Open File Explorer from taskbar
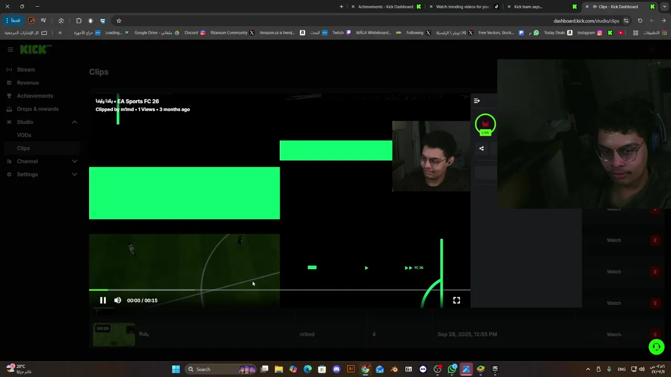 click(279, 369)
